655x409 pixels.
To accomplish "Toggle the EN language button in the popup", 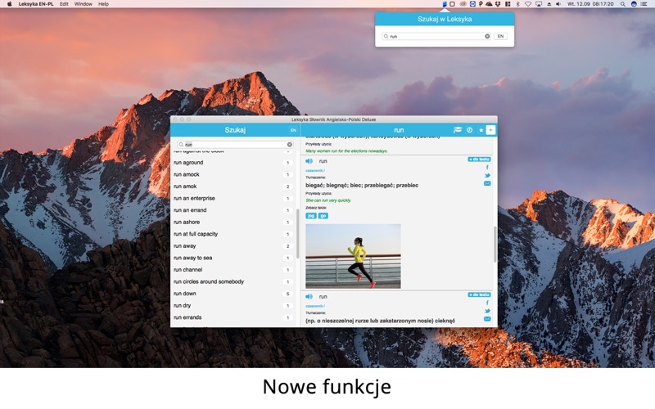I will 500,36.
